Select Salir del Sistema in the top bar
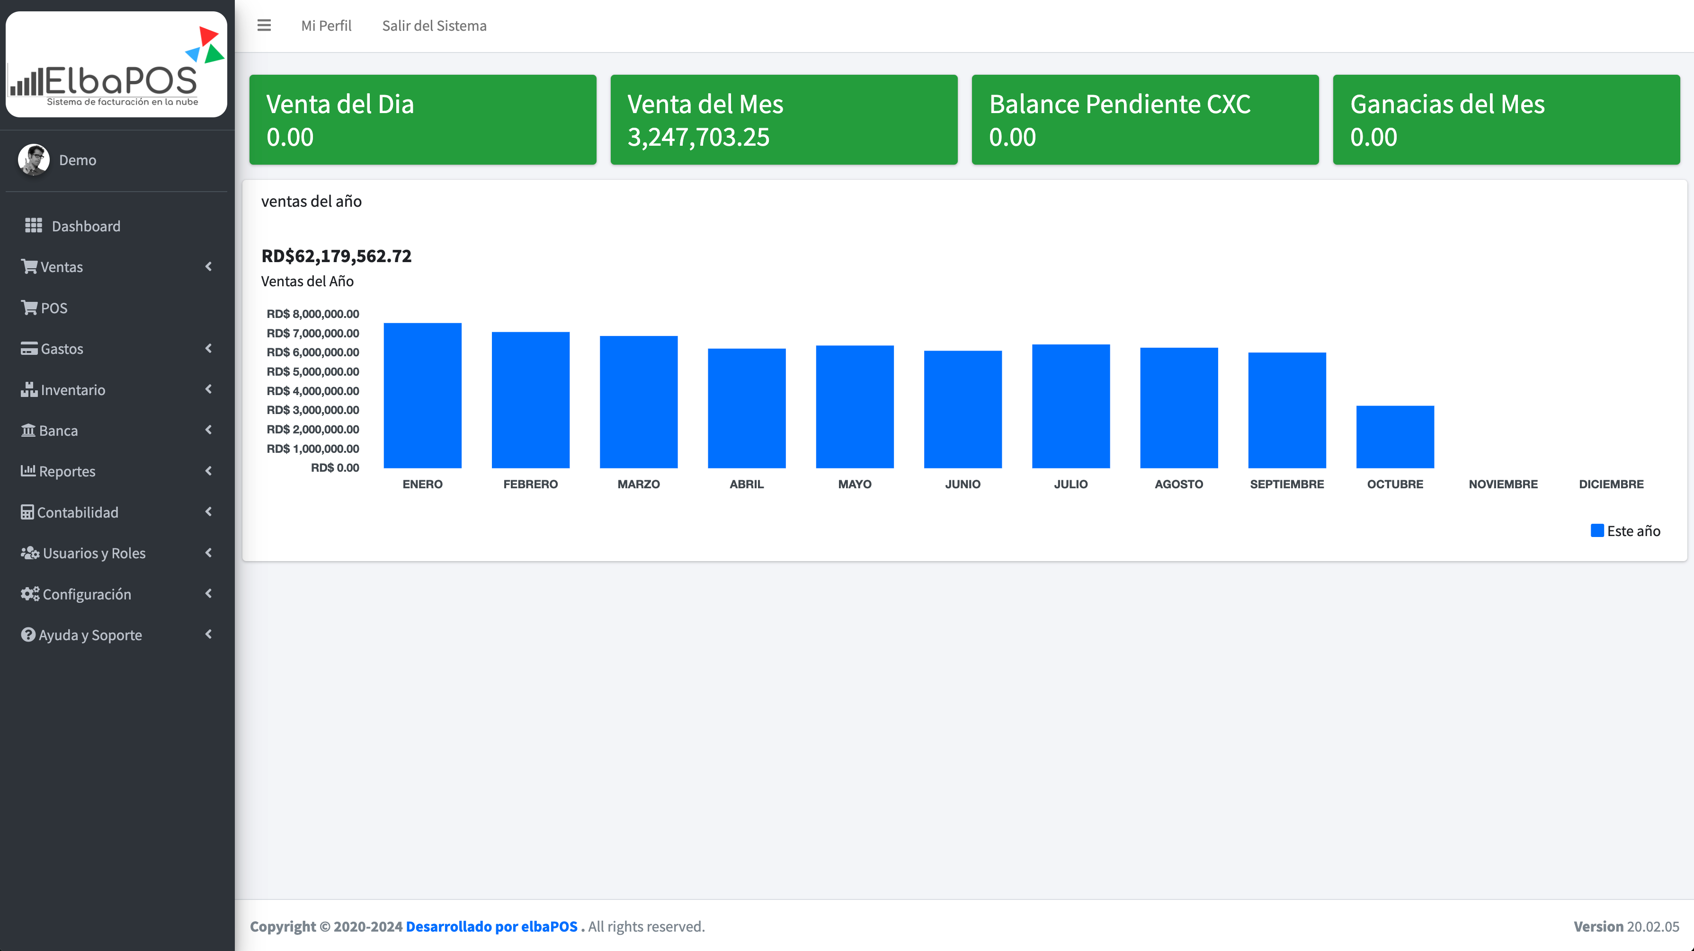Image resolution: width=1694 pixels, height=951 pixels. coord(434,26)
